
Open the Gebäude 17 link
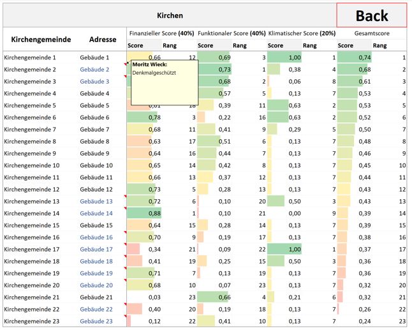pyautogui.click(x=96, y=250)
